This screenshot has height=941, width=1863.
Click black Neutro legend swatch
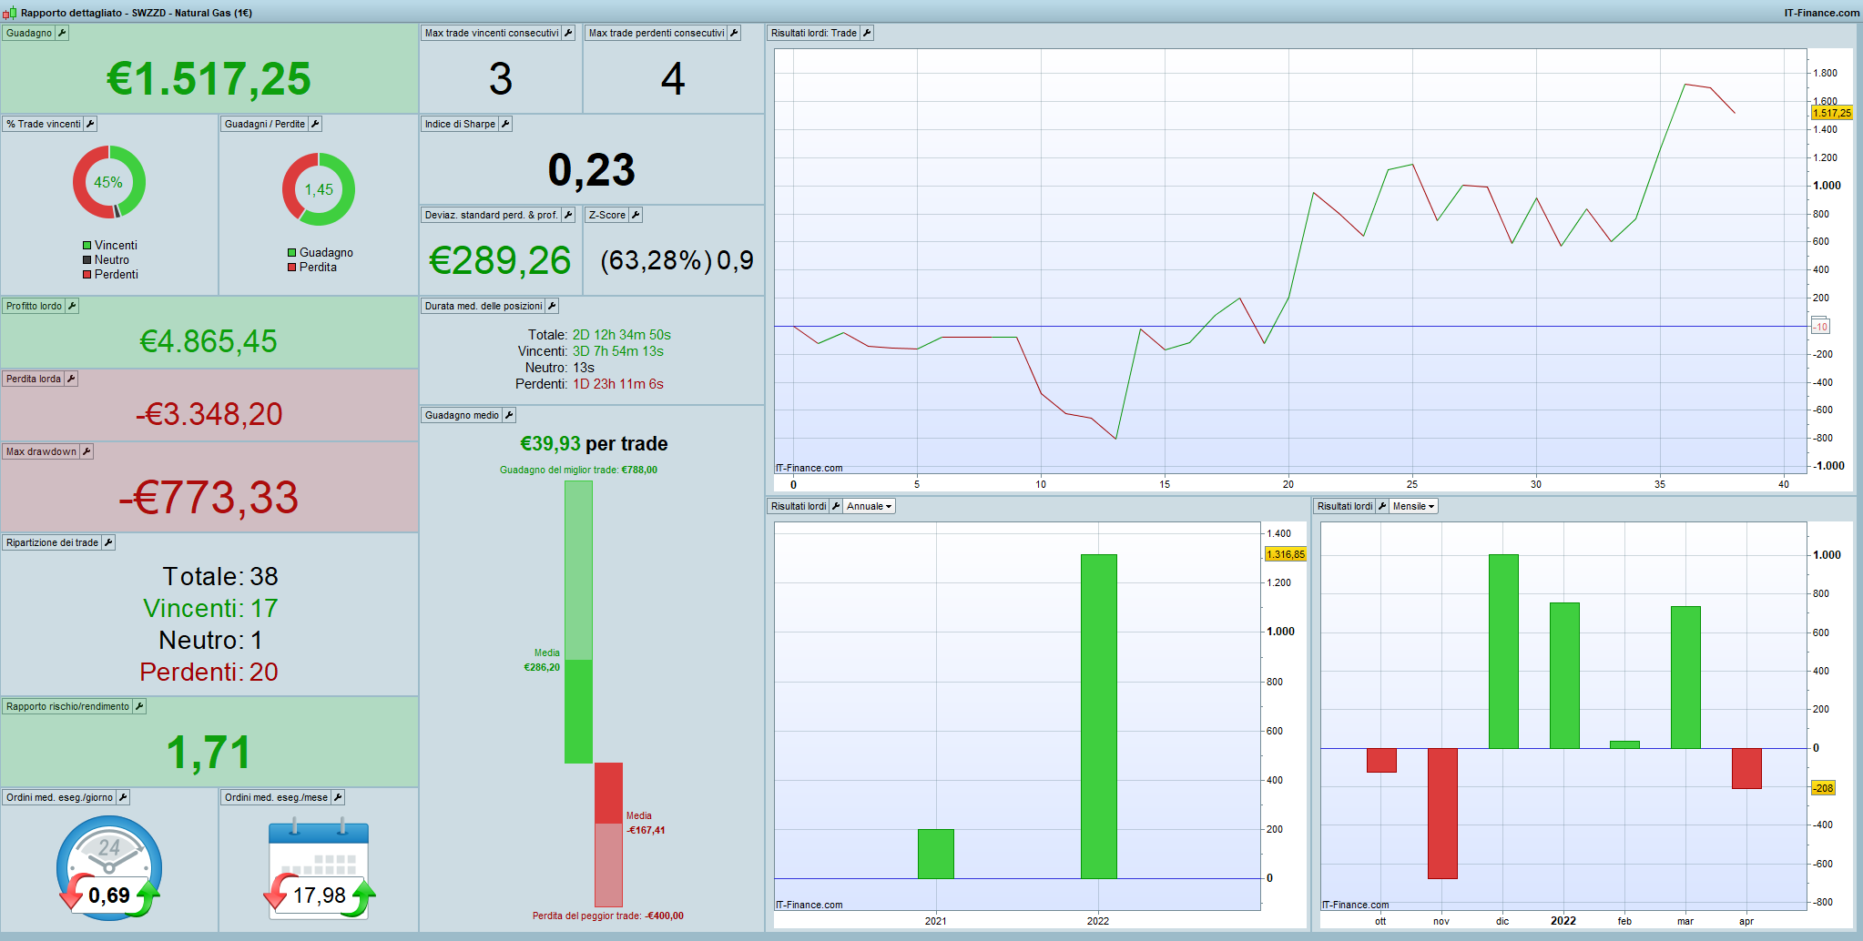pyautogui.click(x=87, y=260)
